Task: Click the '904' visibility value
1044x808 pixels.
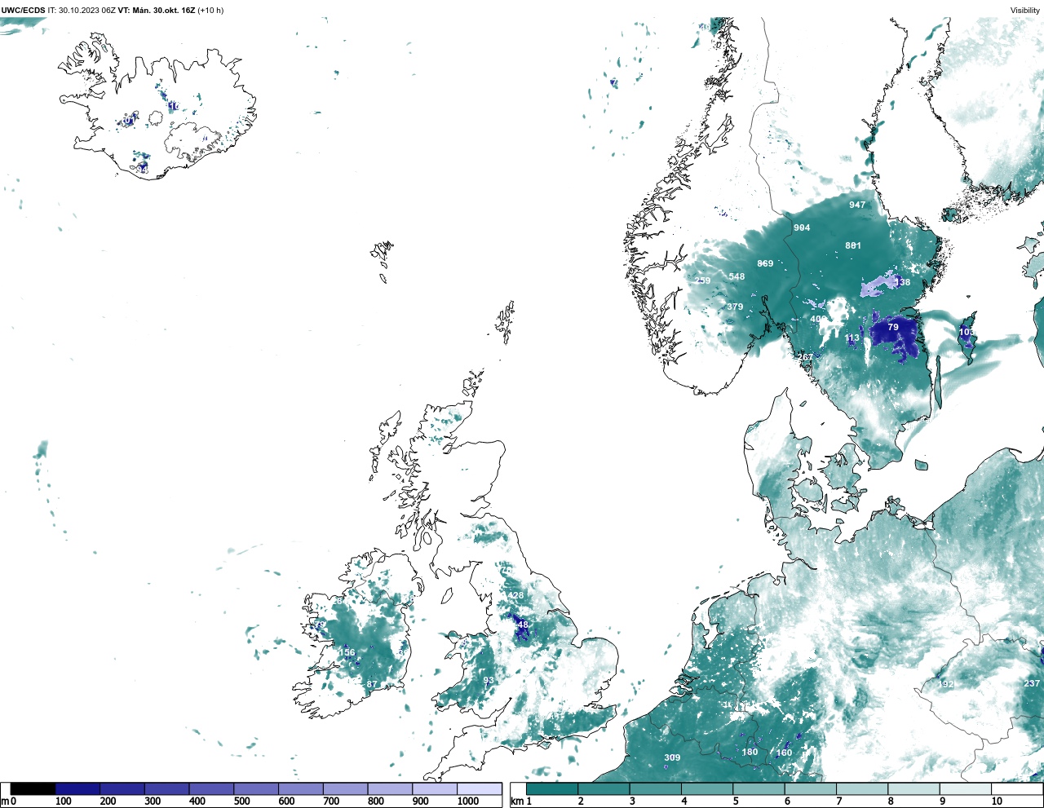Action: [802, 227]
